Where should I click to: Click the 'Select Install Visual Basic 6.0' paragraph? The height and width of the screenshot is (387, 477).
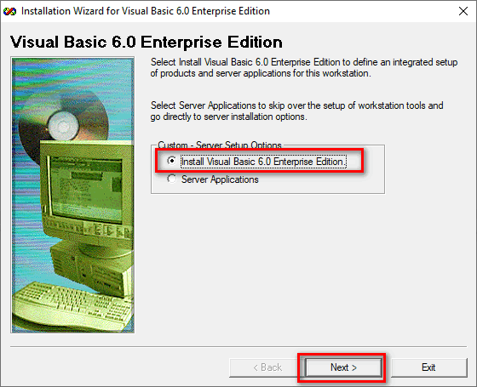pyautogui.click(x=304, y=67)
